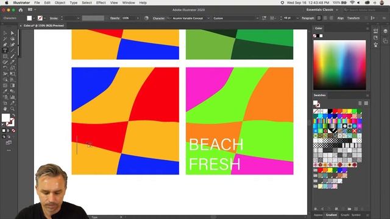Switch Swatches panel to thumbnail view
This screenshot has height=219, width=390.
point(366,103)
